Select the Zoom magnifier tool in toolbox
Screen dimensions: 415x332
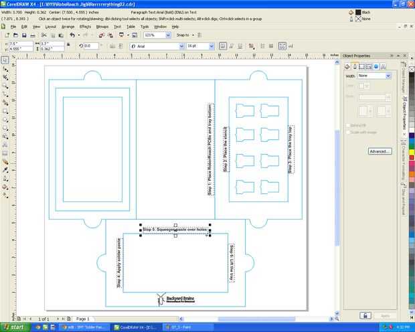click(x=5, y=86)
